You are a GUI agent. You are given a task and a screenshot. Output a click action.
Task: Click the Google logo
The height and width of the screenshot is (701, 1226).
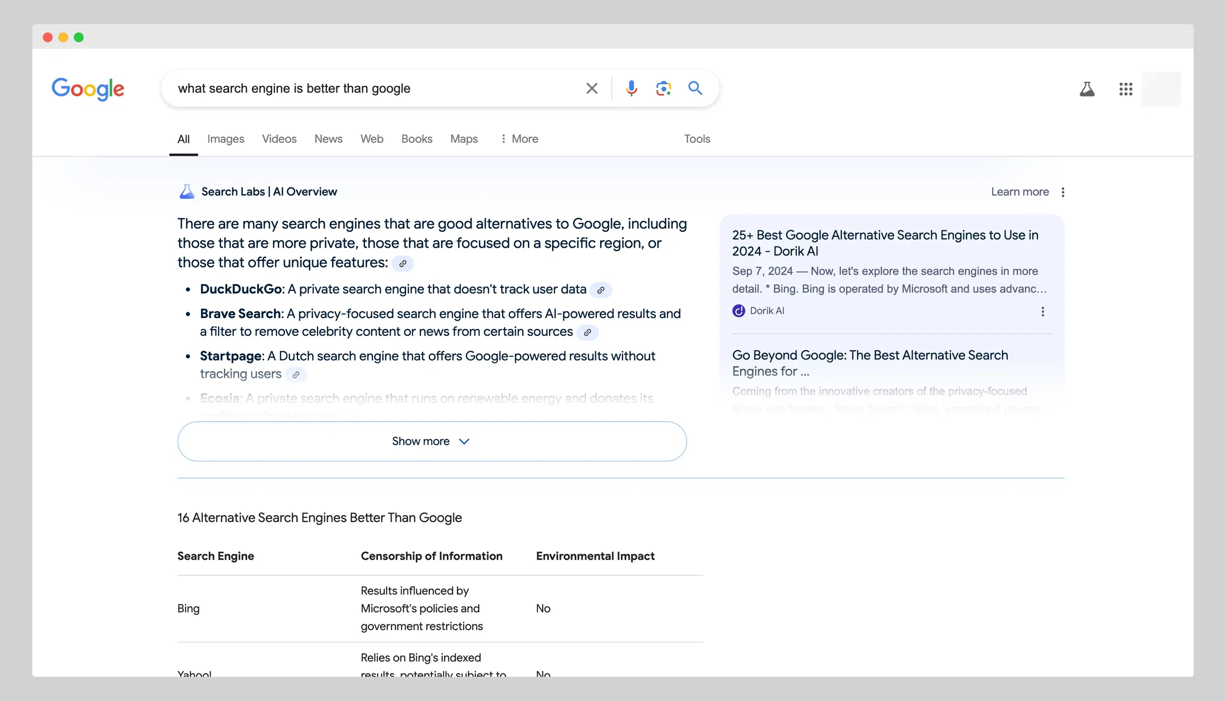[x=88, y=89]
